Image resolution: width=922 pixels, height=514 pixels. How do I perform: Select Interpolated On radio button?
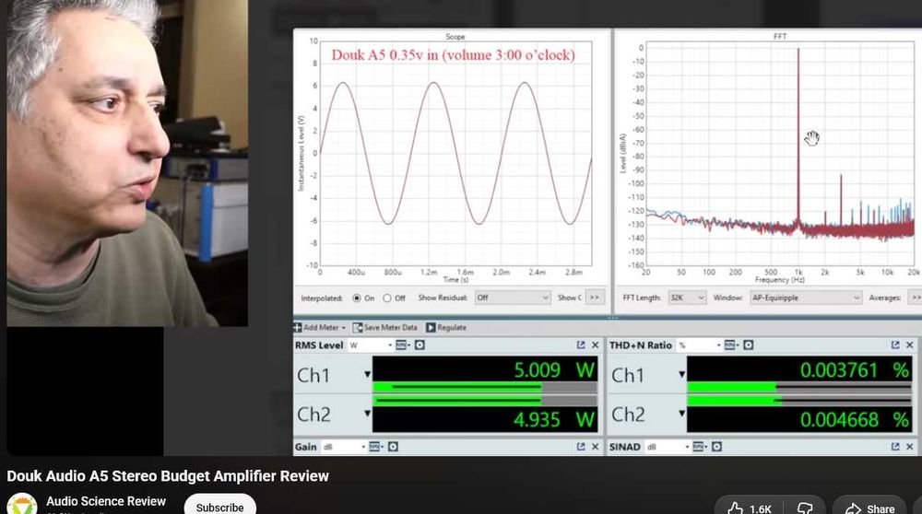click(x=356, y=298)
